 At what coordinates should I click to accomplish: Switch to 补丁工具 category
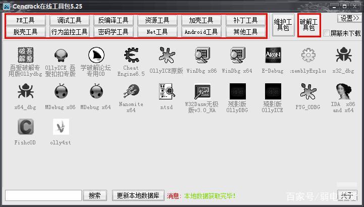pos(245,20)
